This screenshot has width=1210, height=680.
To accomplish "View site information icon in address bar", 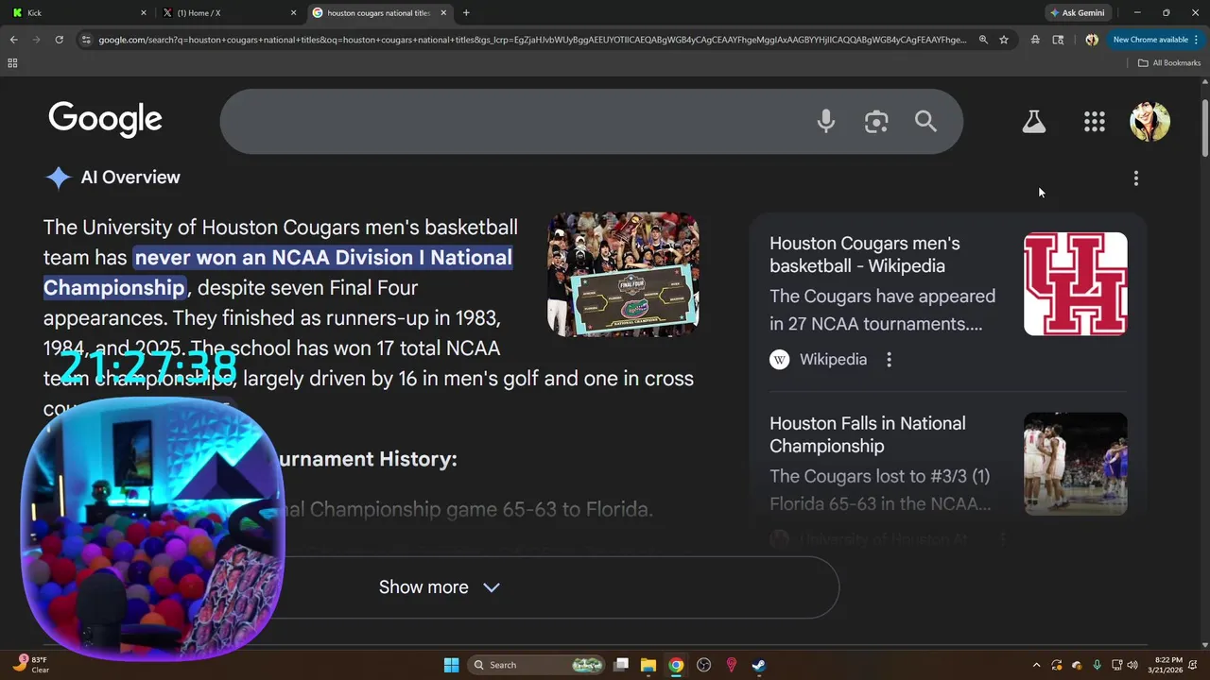I will pyautogui.click(x=86, y=40).
